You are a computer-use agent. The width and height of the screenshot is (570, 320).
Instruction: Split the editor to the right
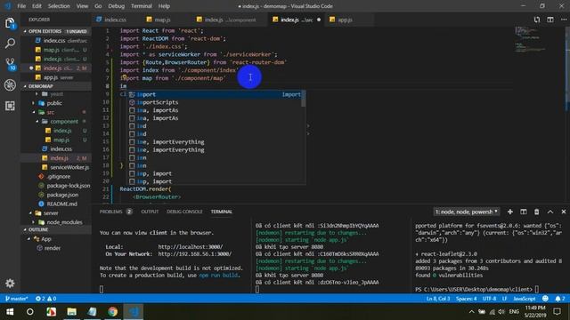pos(550,20)
